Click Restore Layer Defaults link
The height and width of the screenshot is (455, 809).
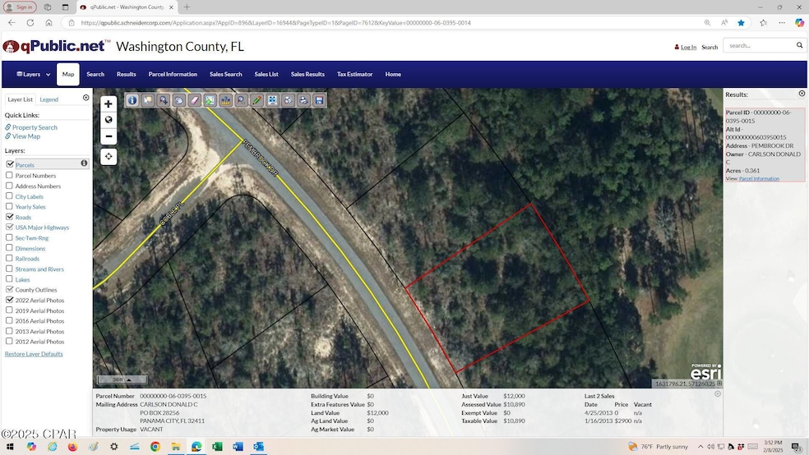coord(34,354)
